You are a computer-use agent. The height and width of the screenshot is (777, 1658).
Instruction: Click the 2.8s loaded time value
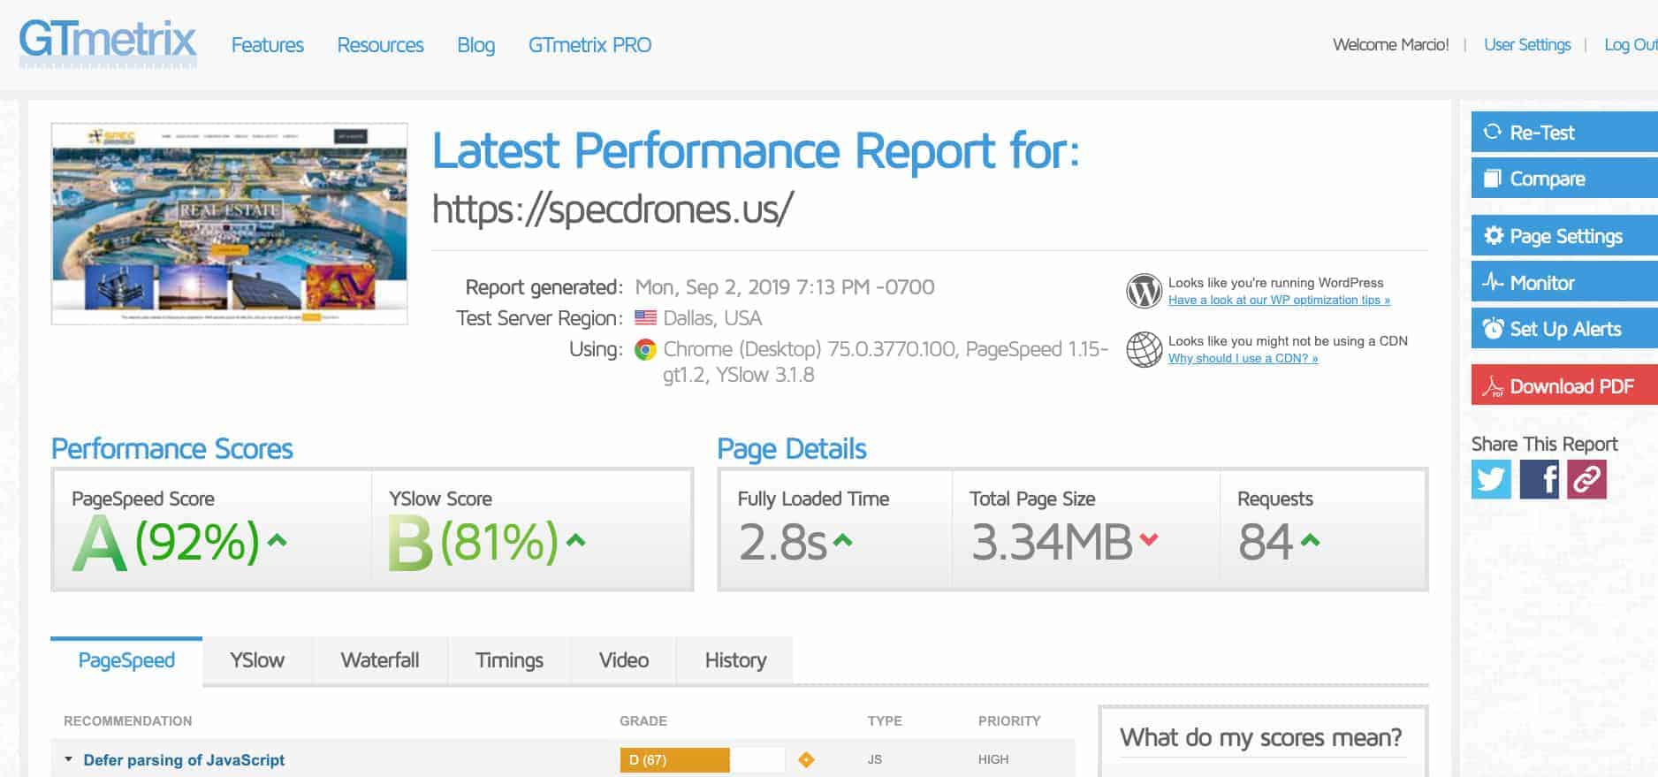(783, 542)
